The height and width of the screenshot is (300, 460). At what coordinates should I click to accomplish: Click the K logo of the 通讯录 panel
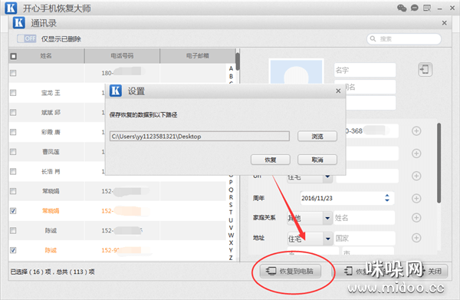[19, 23]
